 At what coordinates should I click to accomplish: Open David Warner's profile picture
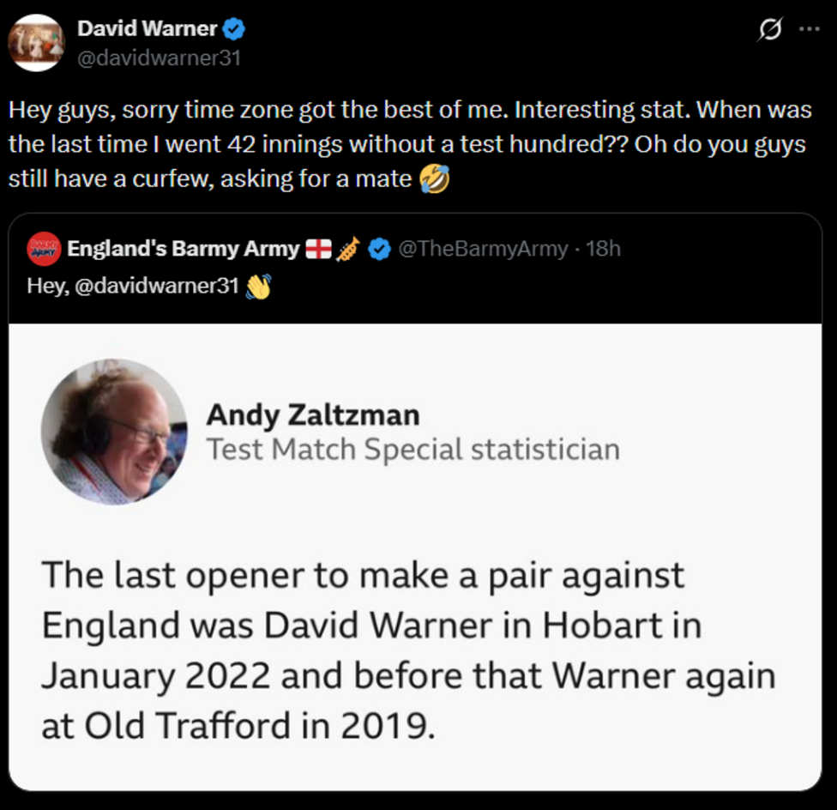point(36,43)
